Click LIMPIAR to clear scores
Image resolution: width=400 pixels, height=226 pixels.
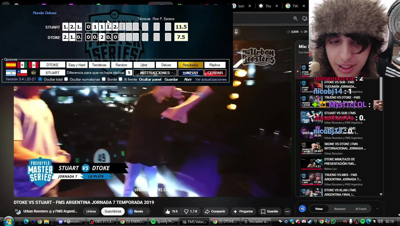(190, 73)
